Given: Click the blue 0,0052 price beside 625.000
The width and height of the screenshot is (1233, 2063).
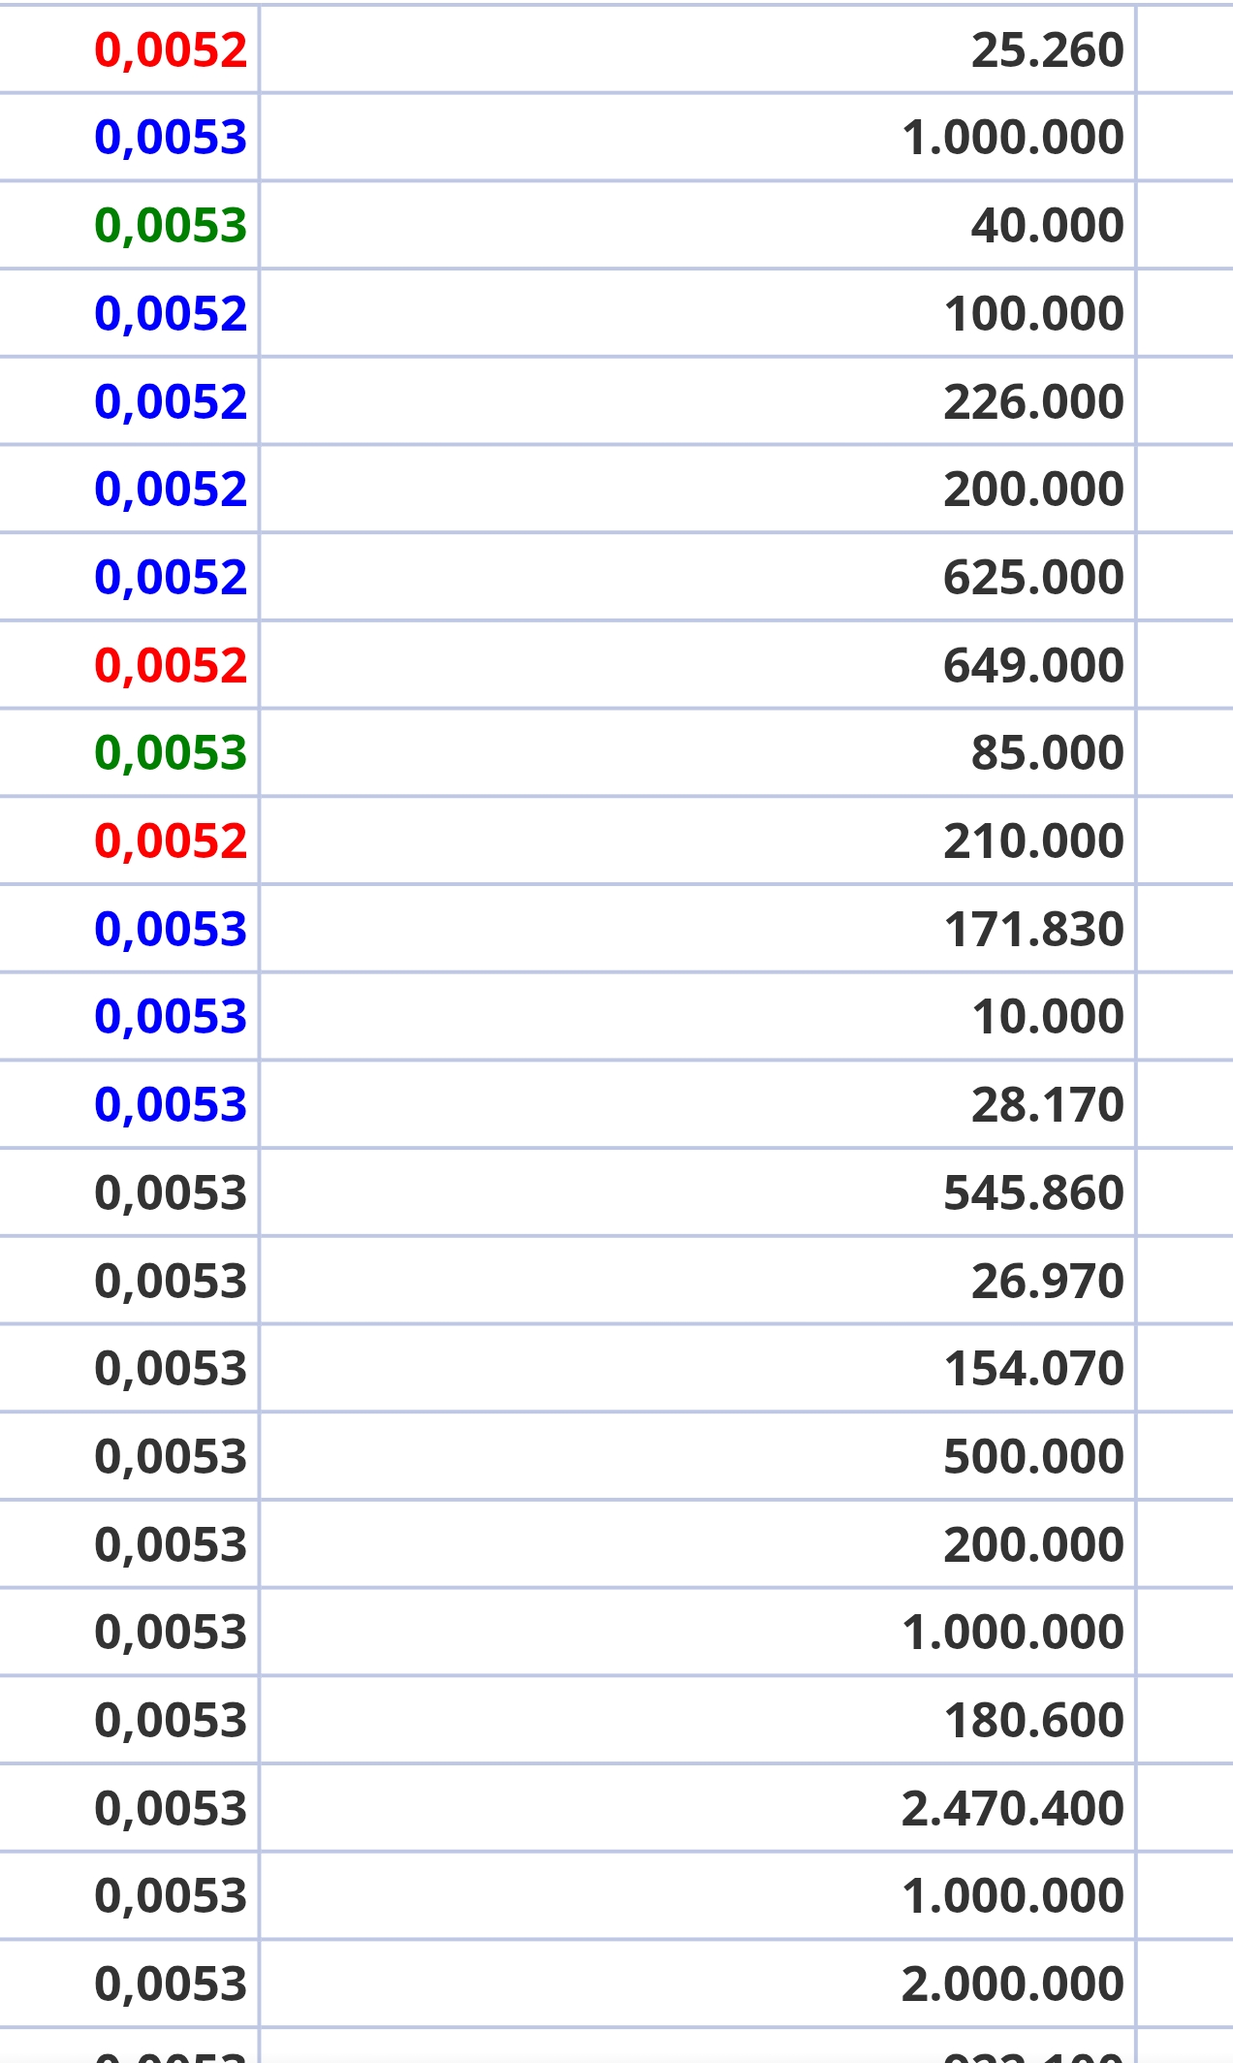Looking at the screenshot, I should pos(171,578).
